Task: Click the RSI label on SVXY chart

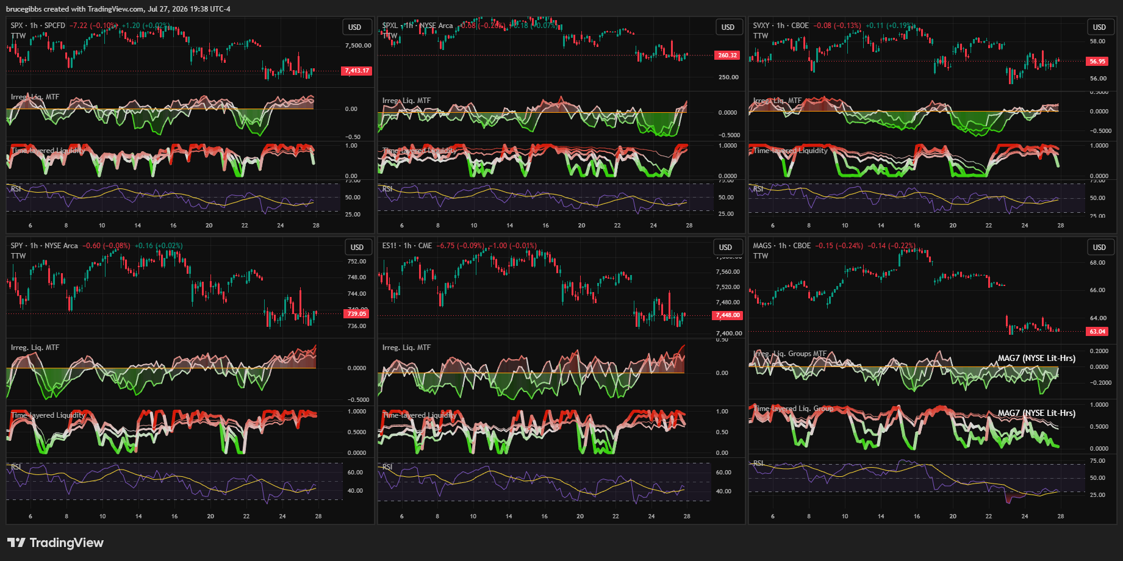Action: 758,189
